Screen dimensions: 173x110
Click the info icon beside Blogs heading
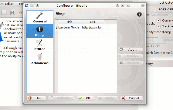139,14
